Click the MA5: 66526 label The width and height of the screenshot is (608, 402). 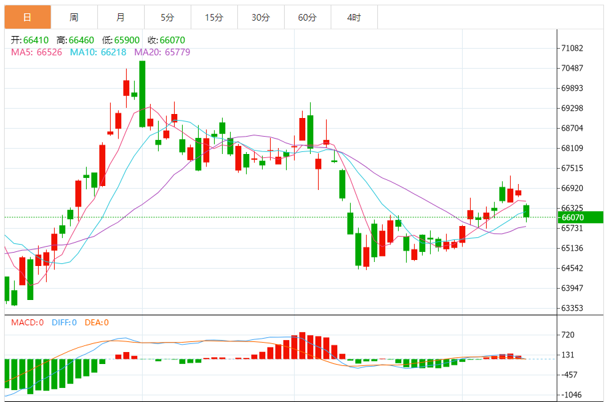[x=37, y=53]
